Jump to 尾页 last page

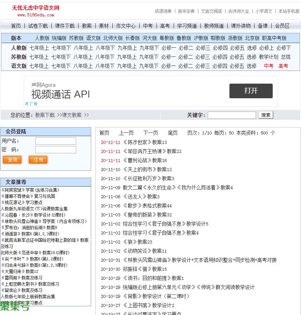point(172,133)
